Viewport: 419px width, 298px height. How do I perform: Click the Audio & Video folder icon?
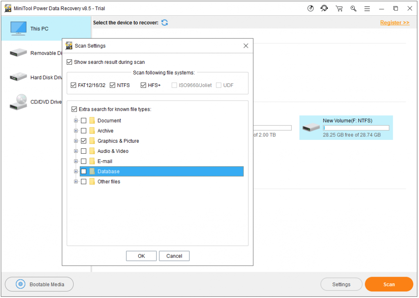click(92, 151)
